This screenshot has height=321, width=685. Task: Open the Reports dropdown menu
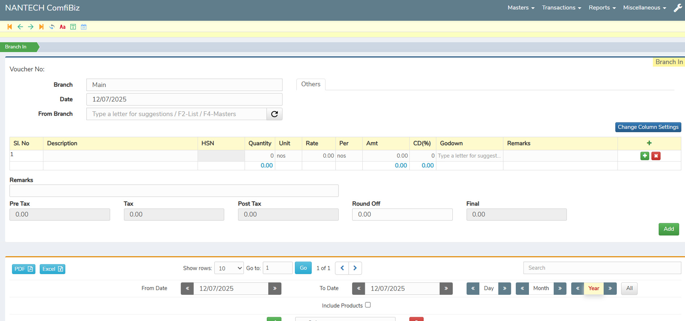tap(602, 8)
